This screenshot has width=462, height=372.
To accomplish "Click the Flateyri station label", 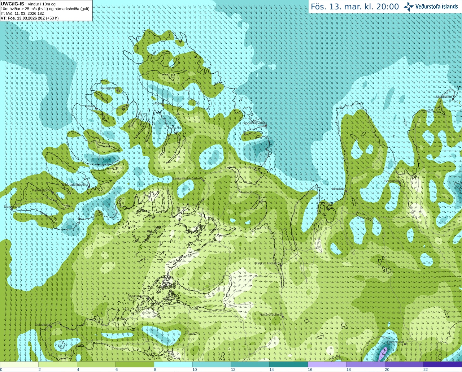I will tap(90, 106).
